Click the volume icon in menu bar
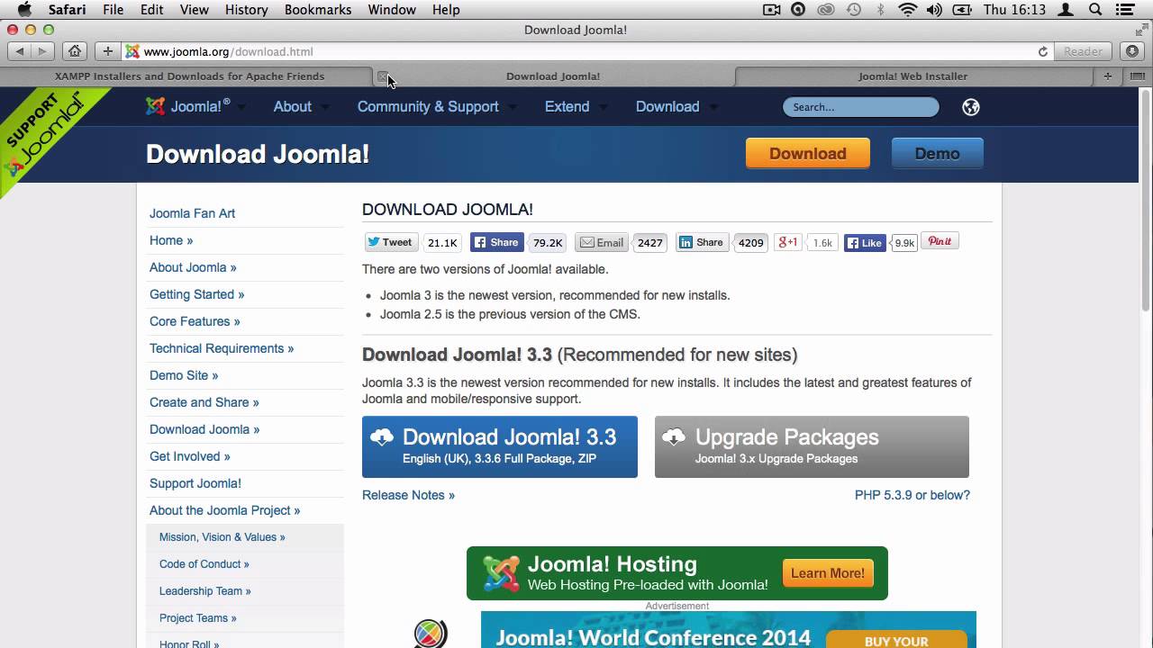 click(934, 10)
